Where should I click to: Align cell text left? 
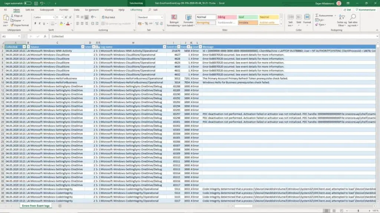[x=78, y=23]
